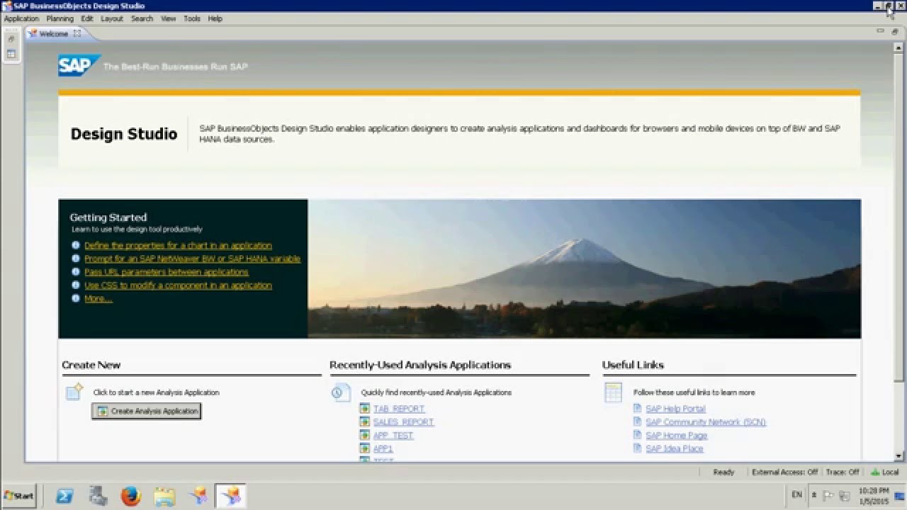
Task: Open the Tools menu
Action: click(191, 18)
